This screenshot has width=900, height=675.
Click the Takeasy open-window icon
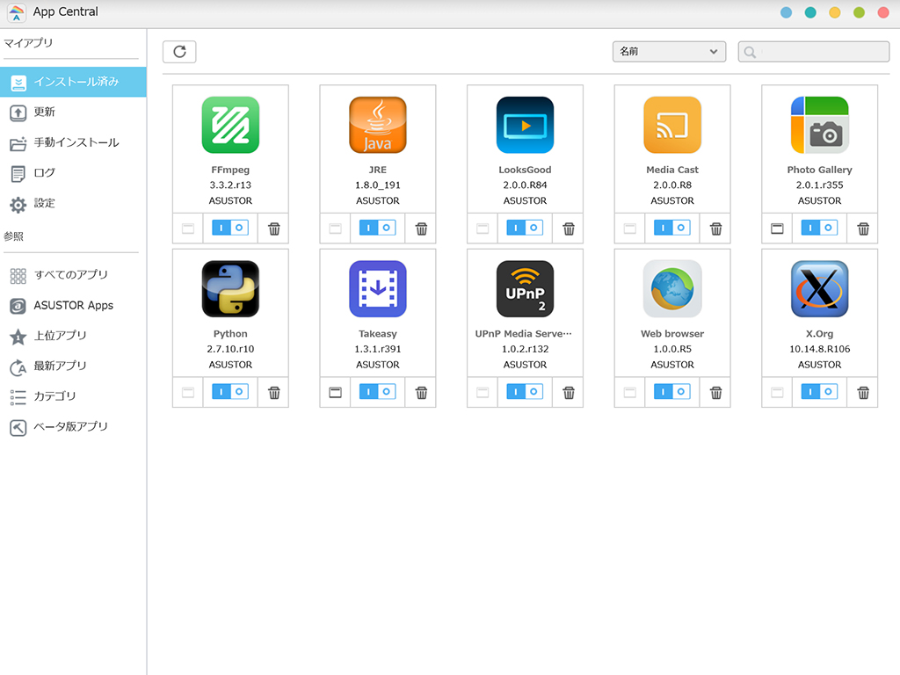[x=335, y=393]
